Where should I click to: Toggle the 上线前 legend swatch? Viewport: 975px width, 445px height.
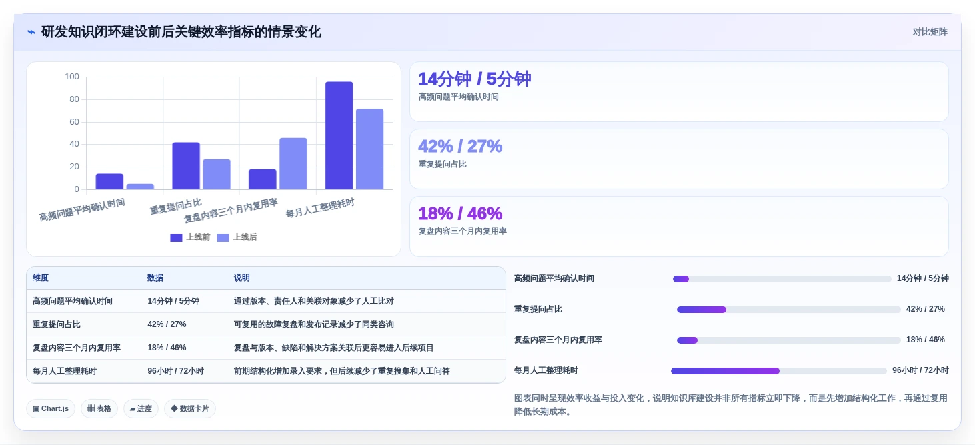176,238
